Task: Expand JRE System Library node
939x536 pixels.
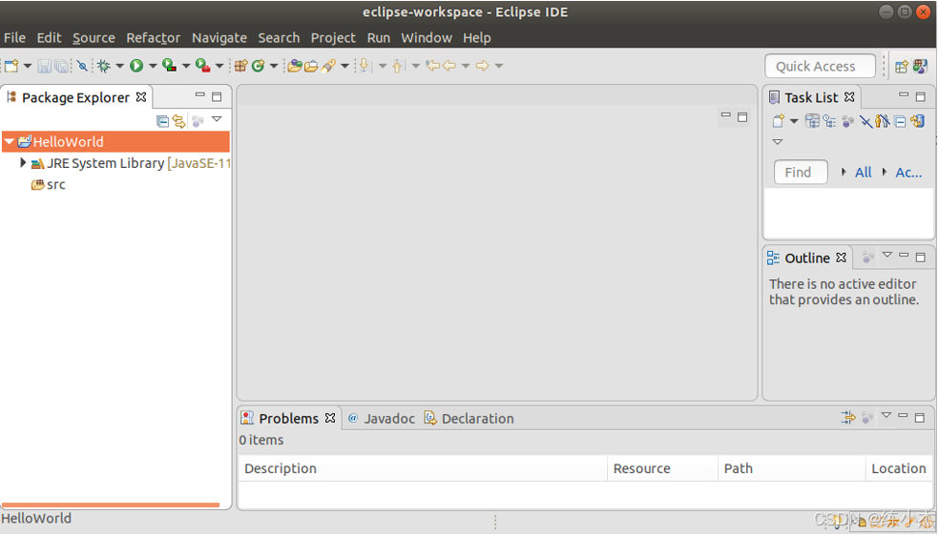Action: coord(23,163)
